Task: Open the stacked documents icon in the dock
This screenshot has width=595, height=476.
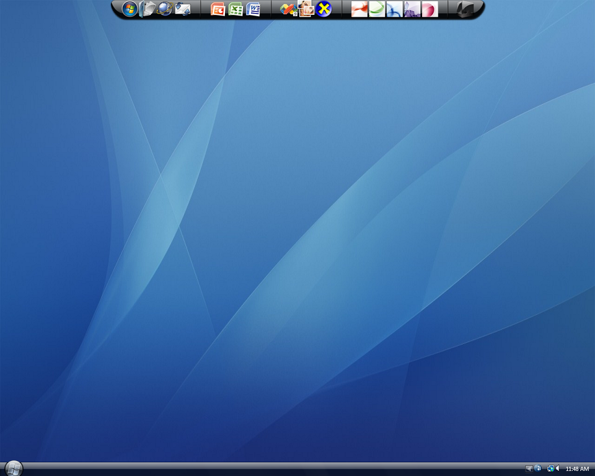Action: pos(148,9)
